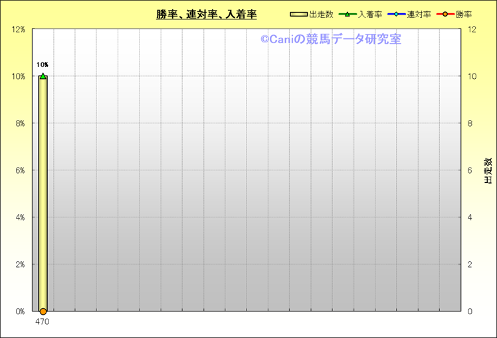Select the orange circle data point at 0%
Image resolution: width=497 pixels, height=338 pixels.
pos(43,311)
